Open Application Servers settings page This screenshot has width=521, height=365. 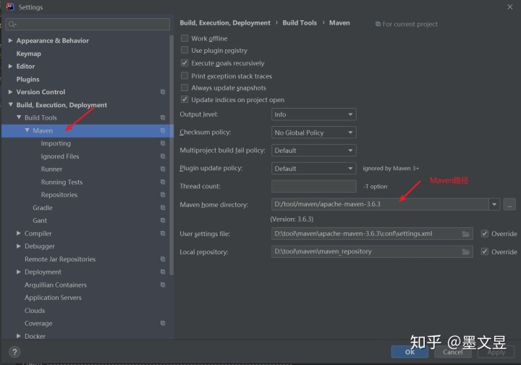point(53,298)
